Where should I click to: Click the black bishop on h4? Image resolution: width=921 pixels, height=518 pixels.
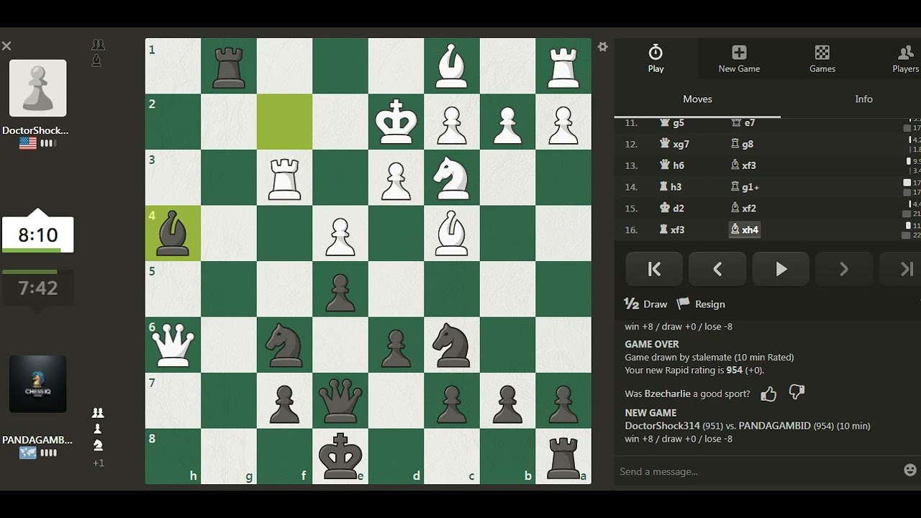tap(173, 233)
